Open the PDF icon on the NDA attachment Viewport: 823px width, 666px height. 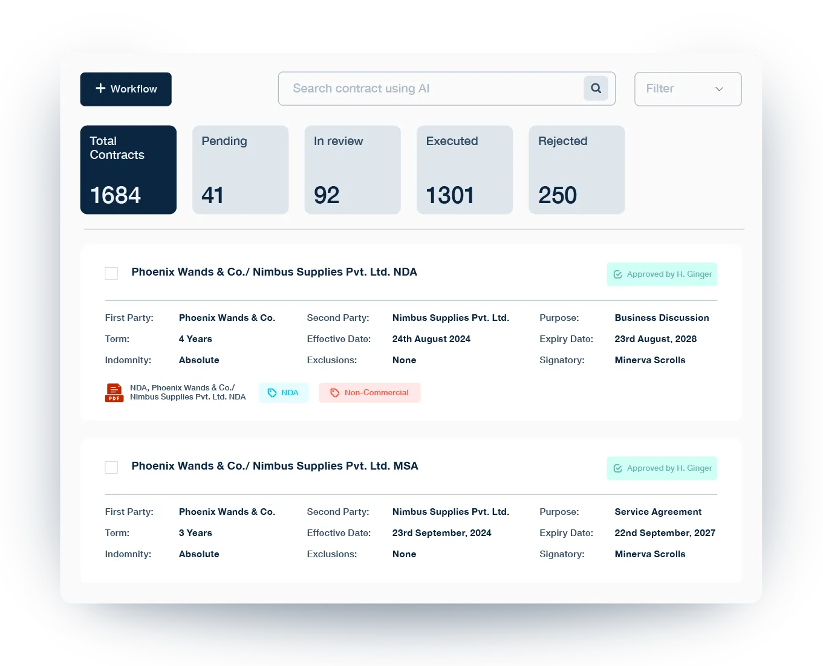[114, 392]
